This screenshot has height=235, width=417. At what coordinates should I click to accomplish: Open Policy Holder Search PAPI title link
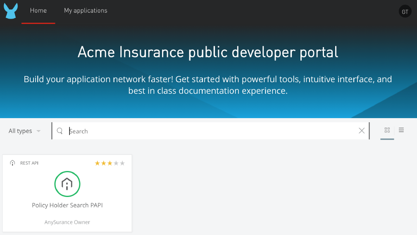tap(67, 205)
